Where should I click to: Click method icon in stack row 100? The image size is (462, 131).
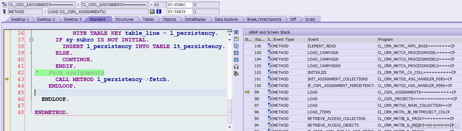270,86
